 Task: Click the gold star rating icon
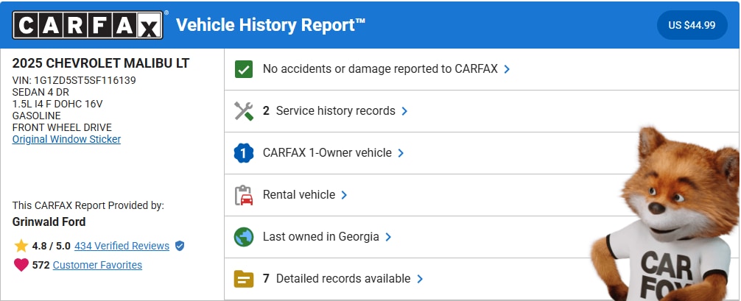pyautogui.click(x=21, y=246)
